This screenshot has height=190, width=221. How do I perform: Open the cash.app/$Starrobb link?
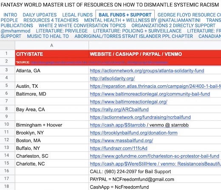point(118,125)
